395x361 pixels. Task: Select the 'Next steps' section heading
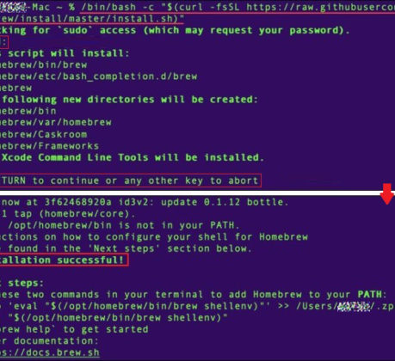[22, 283]
